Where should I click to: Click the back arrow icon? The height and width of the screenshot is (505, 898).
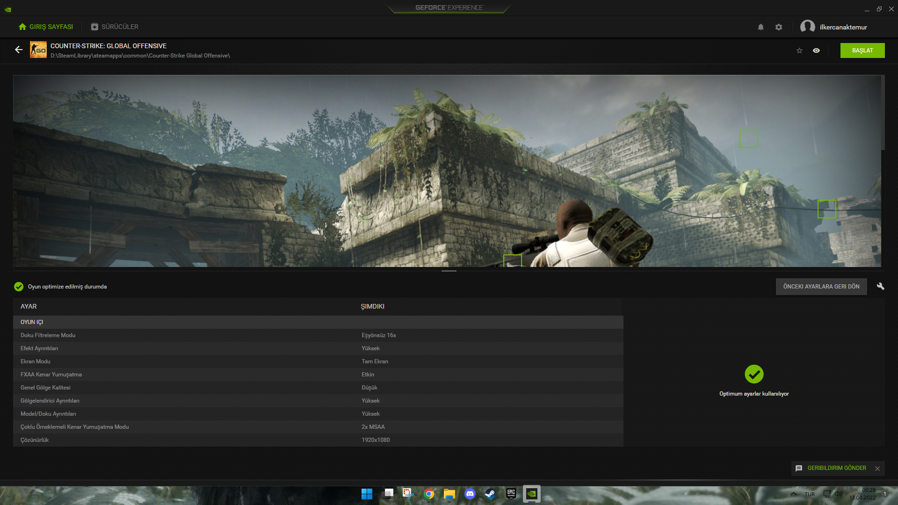(x=19, y=50)
